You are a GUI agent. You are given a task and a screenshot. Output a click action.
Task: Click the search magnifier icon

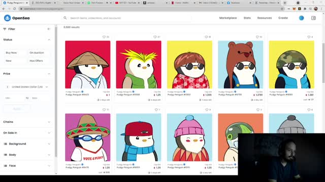tap(65, 18)
